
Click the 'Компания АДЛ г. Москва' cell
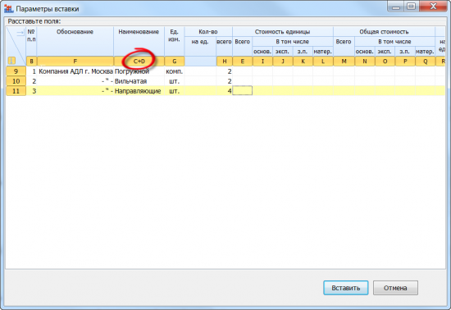[x=75, y=71]
